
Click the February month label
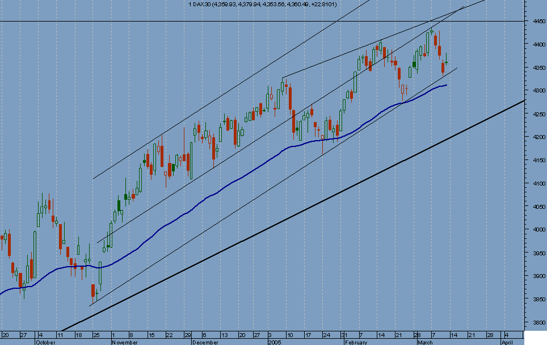356,342
